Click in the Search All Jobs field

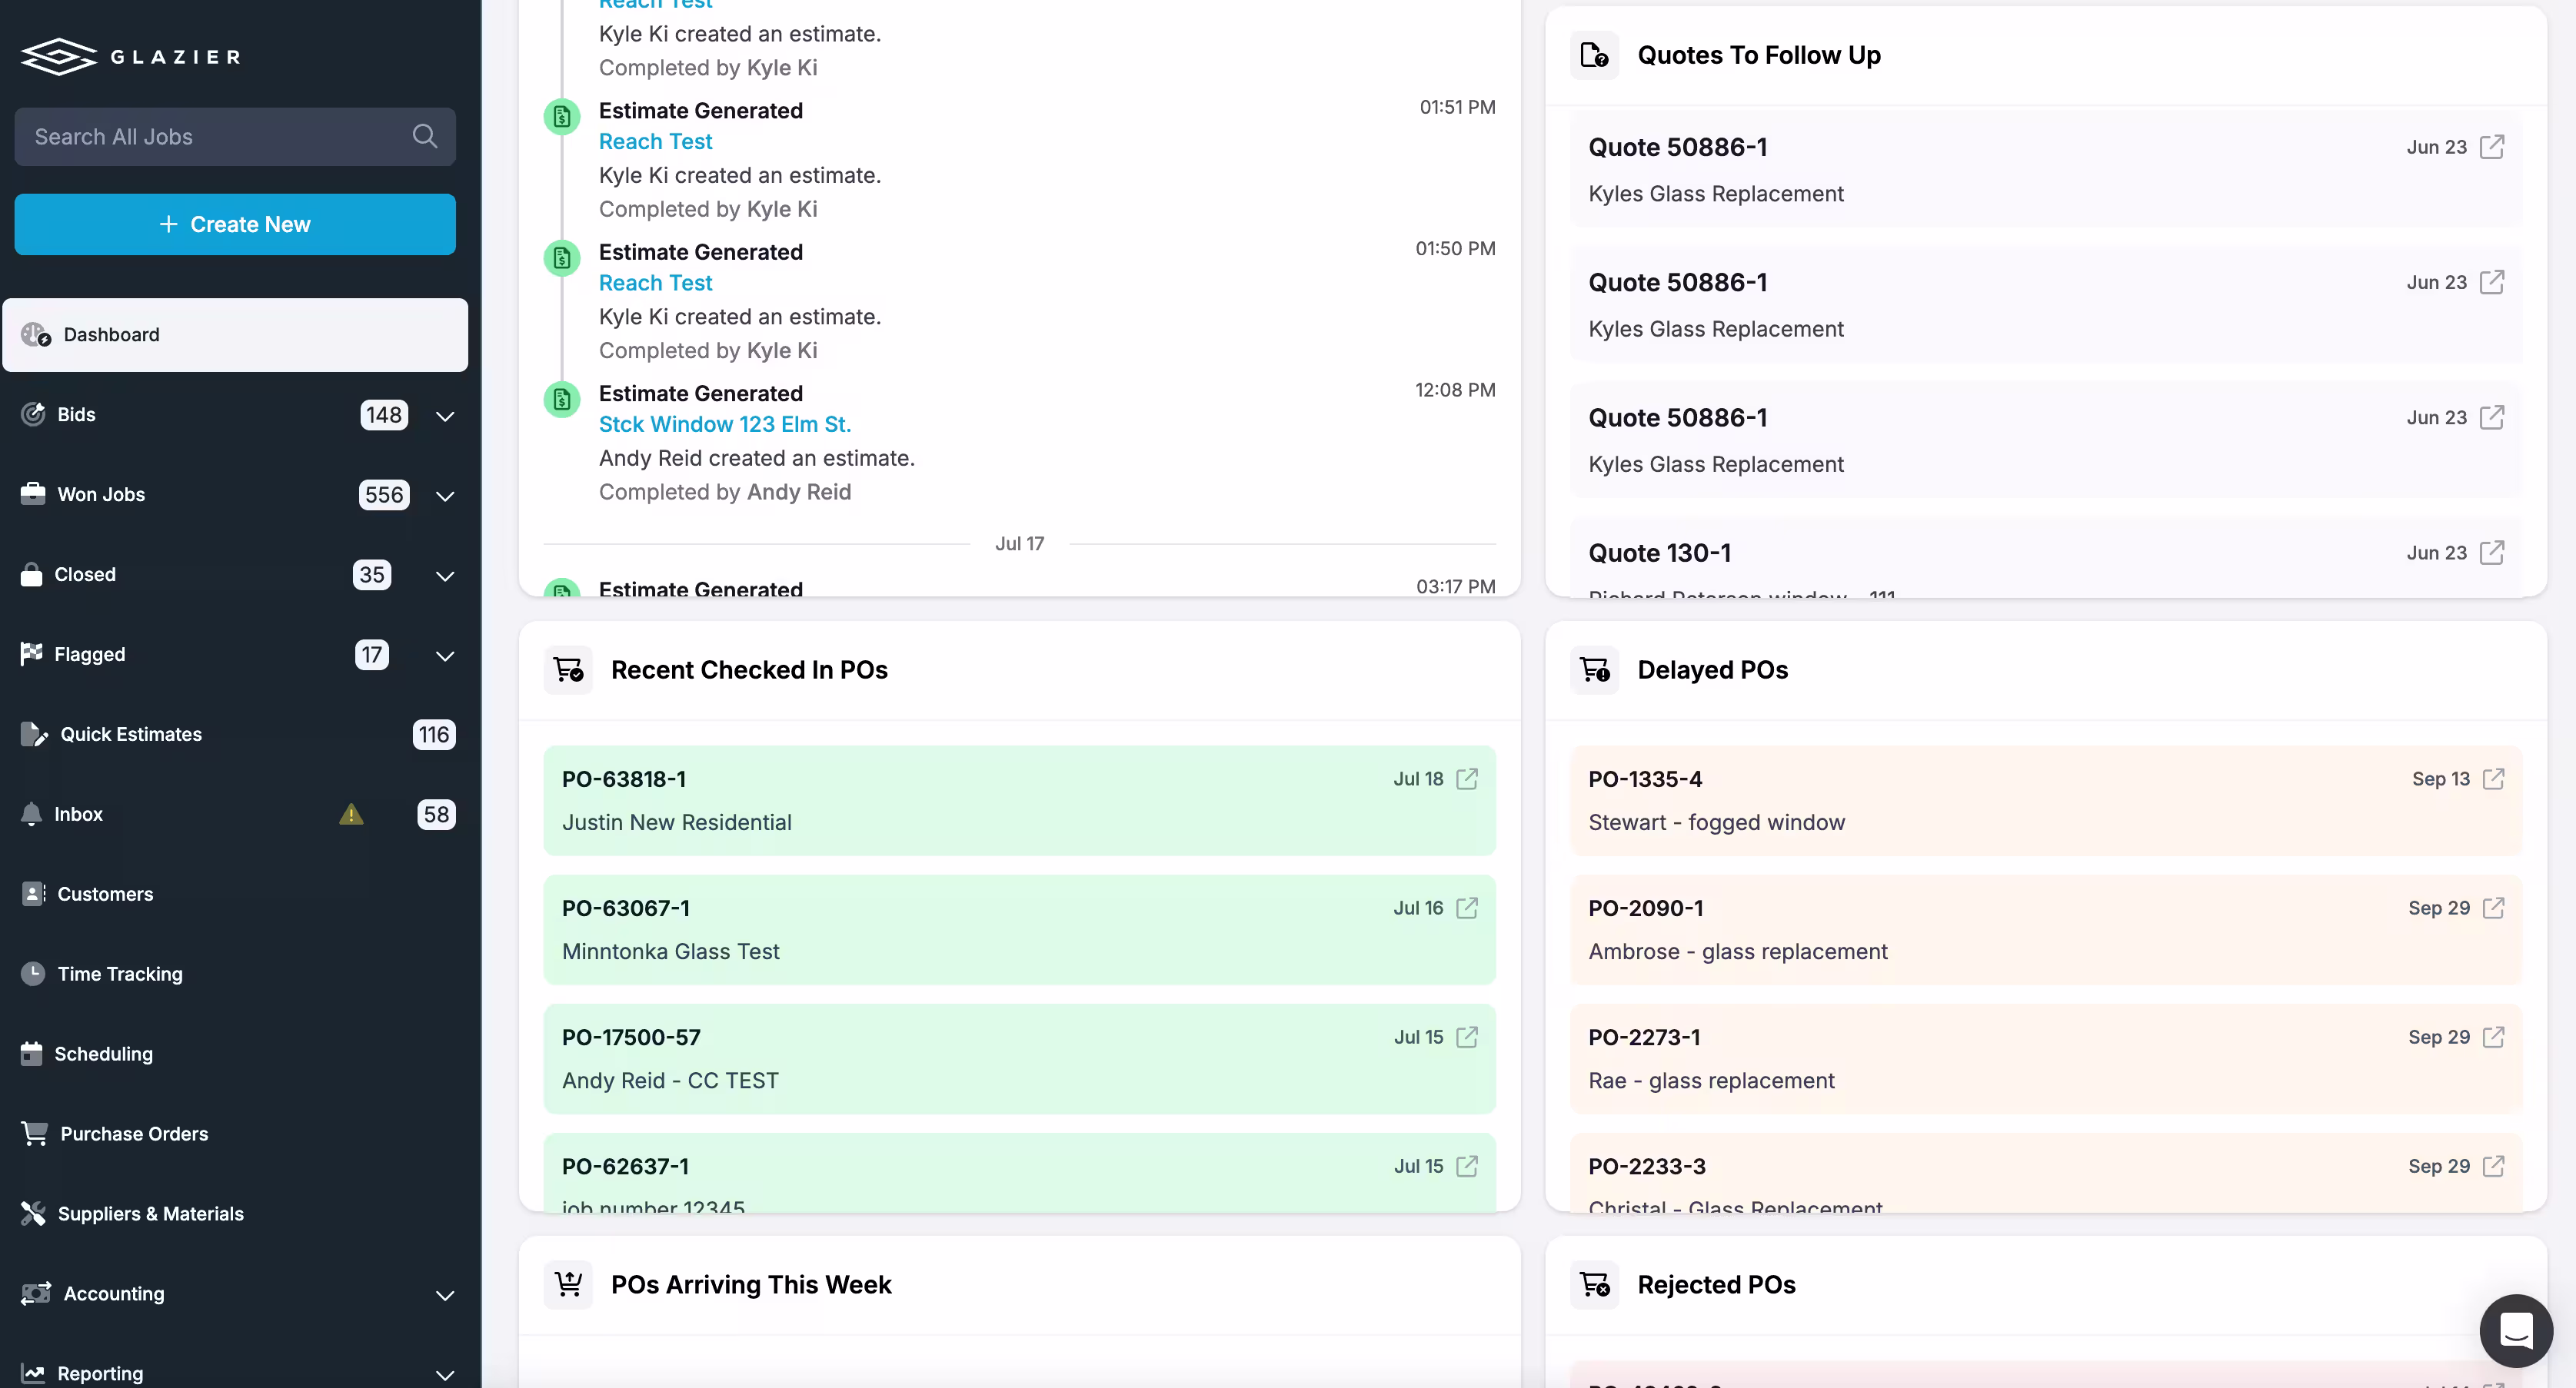(235, 136)
